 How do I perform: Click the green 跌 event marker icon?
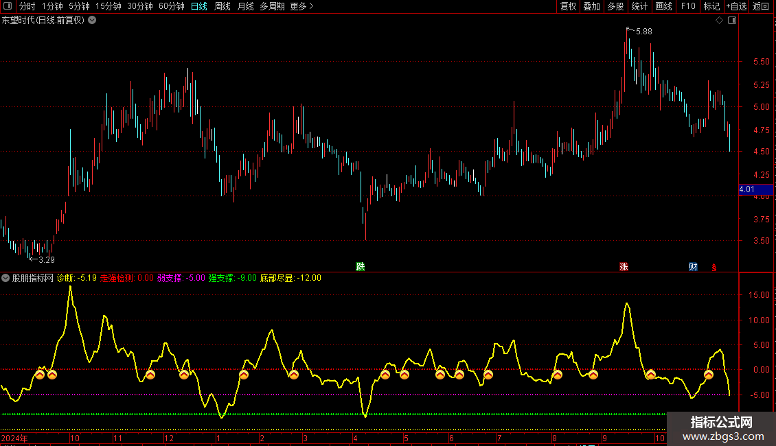pos(360,266)
